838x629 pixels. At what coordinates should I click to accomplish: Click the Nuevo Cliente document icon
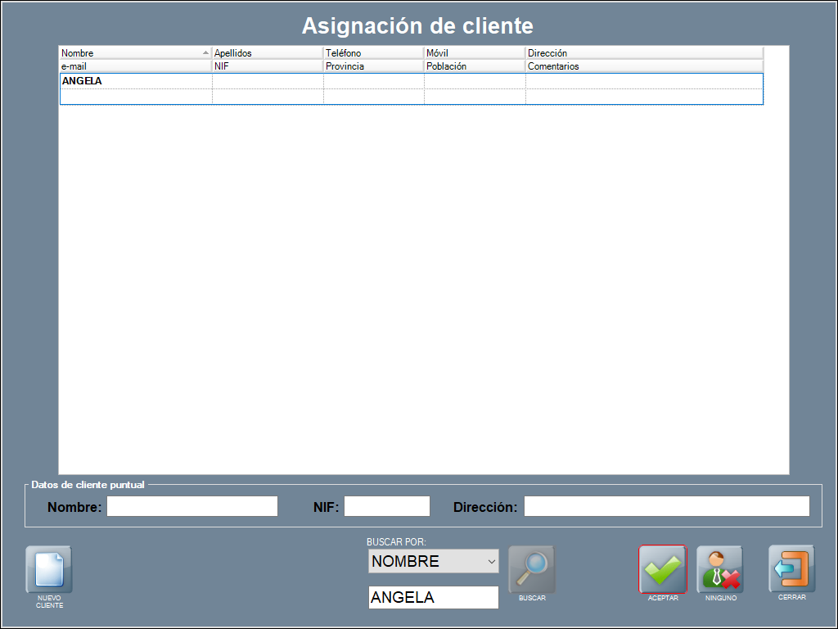pyautogui.click(x=49, y=569)
